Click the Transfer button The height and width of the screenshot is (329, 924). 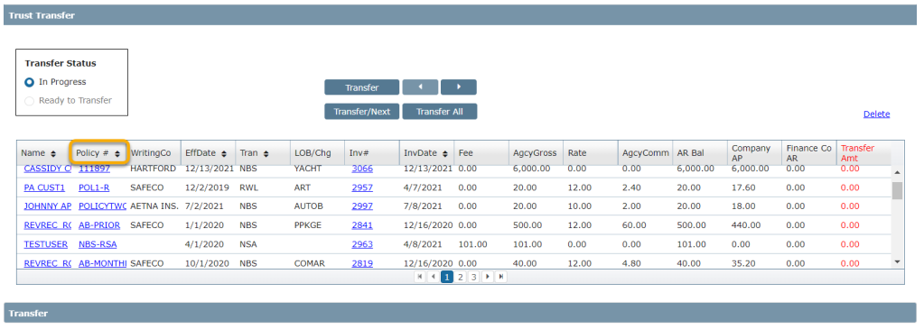click(x=362, y=87)
